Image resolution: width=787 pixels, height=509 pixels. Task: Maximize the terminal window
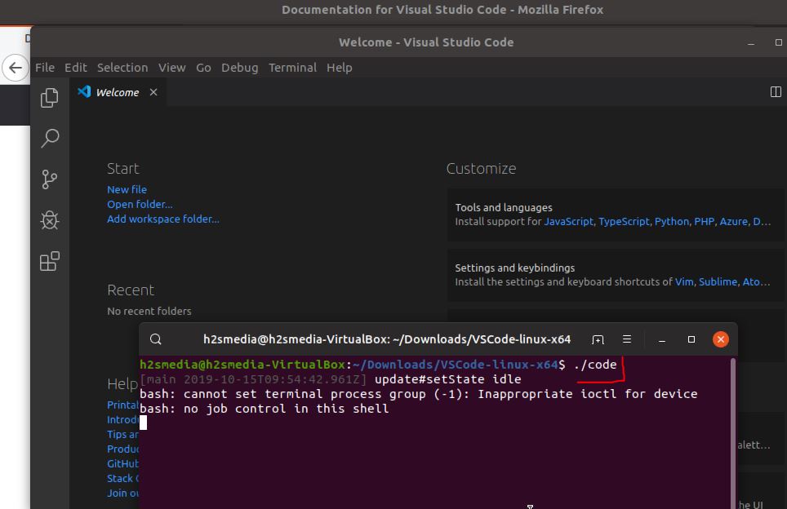691,339
